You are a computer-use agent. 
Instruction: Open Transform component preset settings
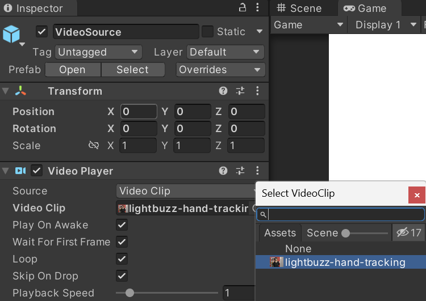pyautogui.click(x=240, y=91)
